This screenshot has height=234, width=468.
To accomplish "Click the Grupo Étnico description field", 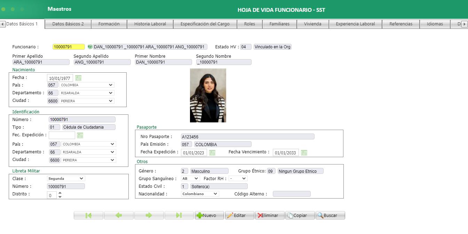I will pos(301,171).
